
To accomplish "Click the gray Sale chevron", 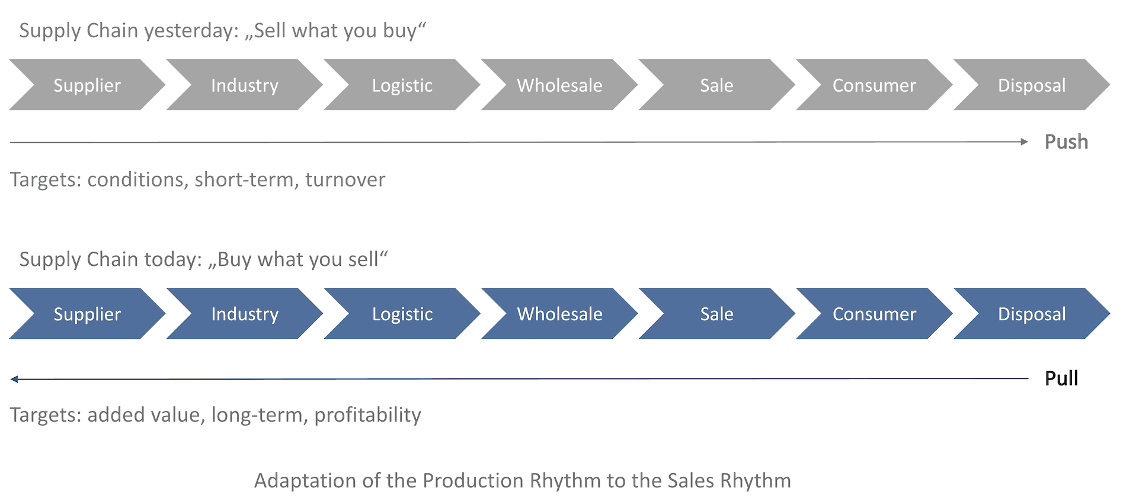I will pyautogui.click(x=716, y=85).
